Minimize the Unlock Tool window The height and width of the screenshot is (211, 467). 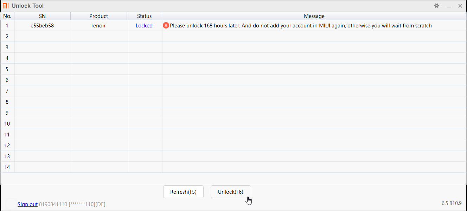pos(449,6)
